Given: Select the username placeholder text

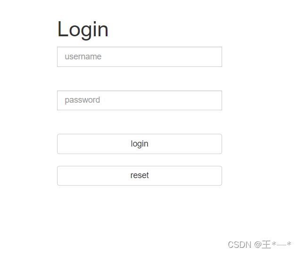Looking at the screenshot, I should 83,57.
